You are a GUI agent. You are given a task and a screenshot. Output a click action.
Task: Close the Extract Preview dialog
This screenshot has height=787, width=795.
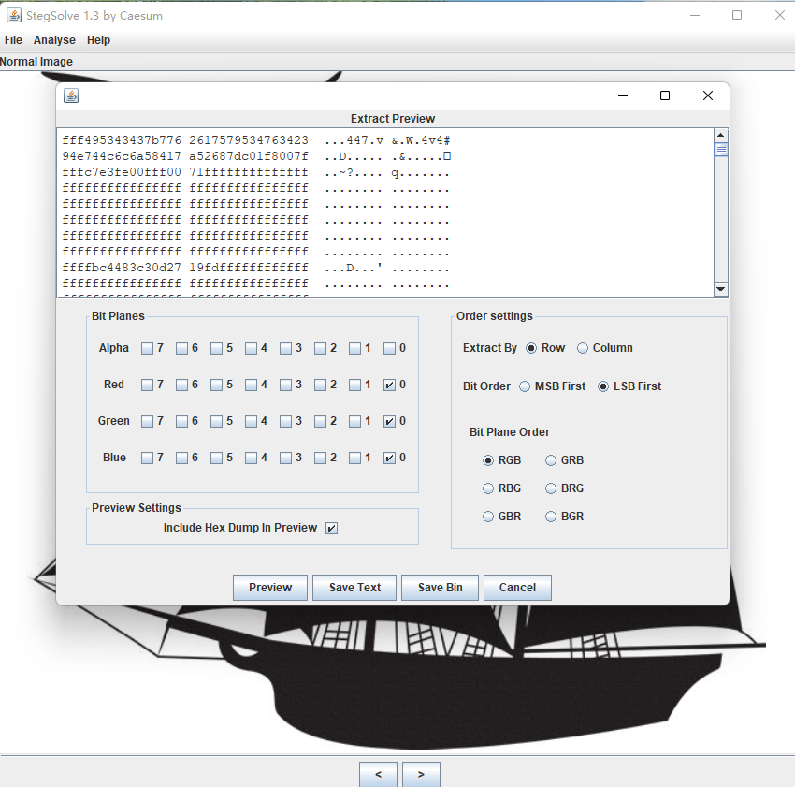(708, 95)
